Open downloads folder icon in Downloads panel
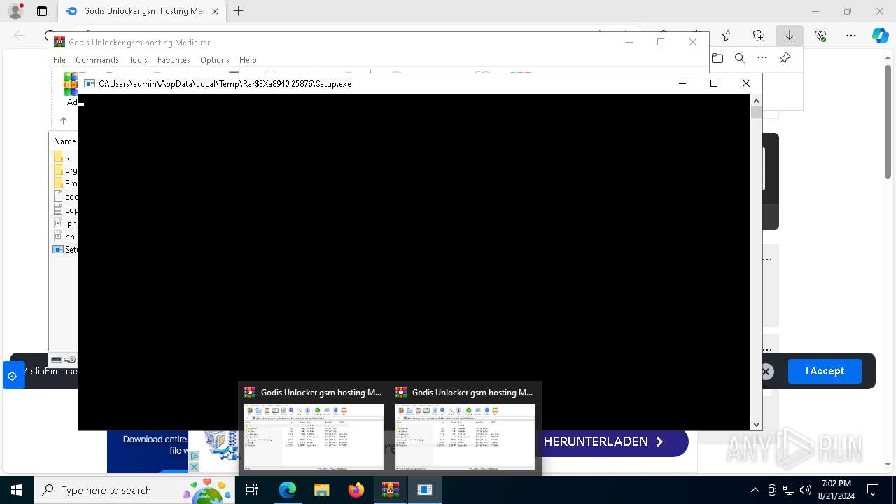Viewport: 896px width, 504px height. (x=717, y=58)
